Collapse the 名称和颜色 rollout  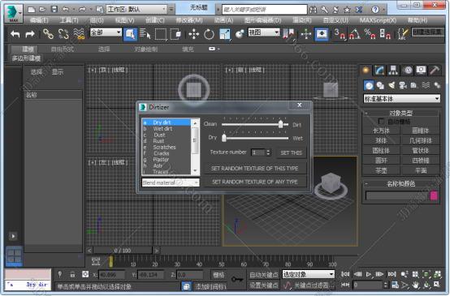coord(401,183)
